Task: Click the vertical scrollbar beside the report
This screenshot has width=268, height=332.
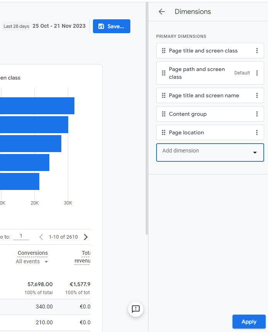Action: click(147, 116)
